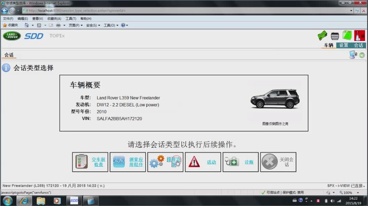The width and height of the screenshot is (368, 206).
Task: Open the 诊断 diagnosis link
Action: point(249,162)
